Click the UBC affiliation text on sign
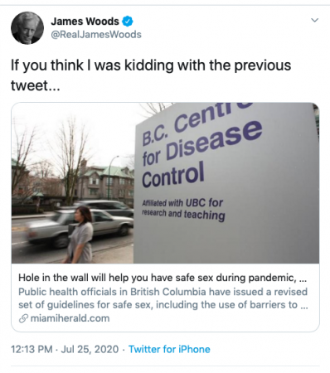330x373 pixels. [183, 210]
